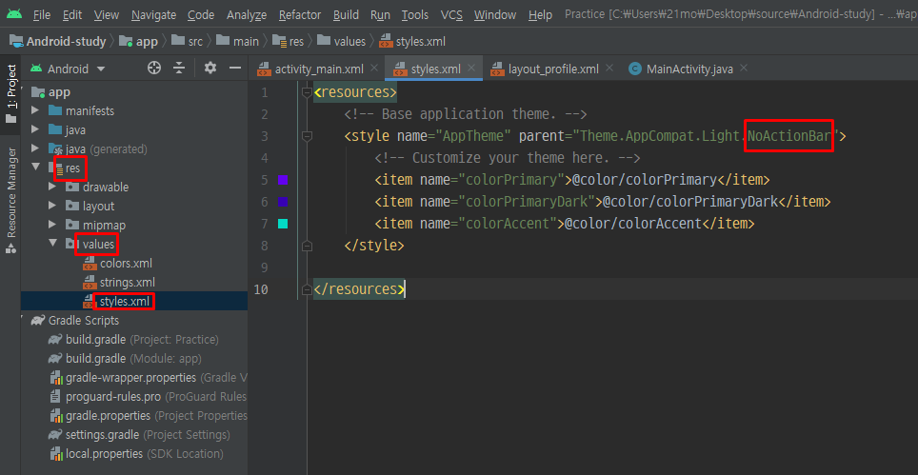Open the View menu
This screenshot has height=475, width=918.
pyautogui.click(x=106, y=15)
